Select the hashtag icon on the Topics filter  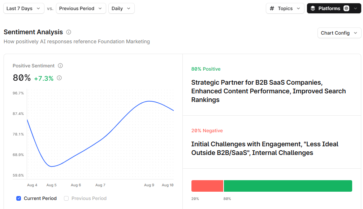pyautogui.click(x=272, y=8)
